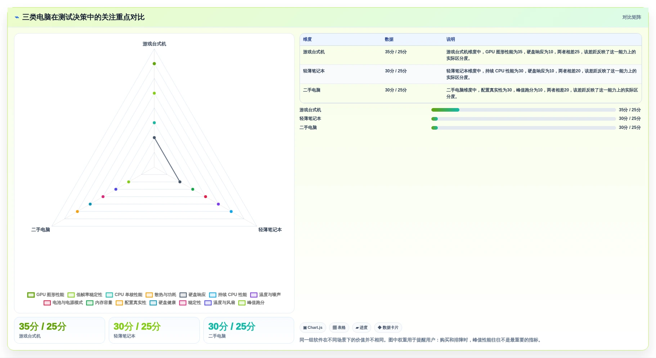
Task: Click the page title 三类电脑在测试决策中的关注重点对比
Action: coord(84,17)
